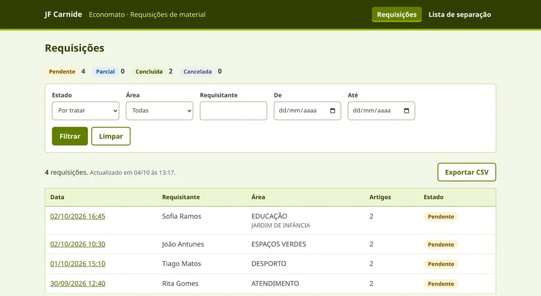
Task: Apply filters with the Filtrar button
Action: click(x=70, y=136)
